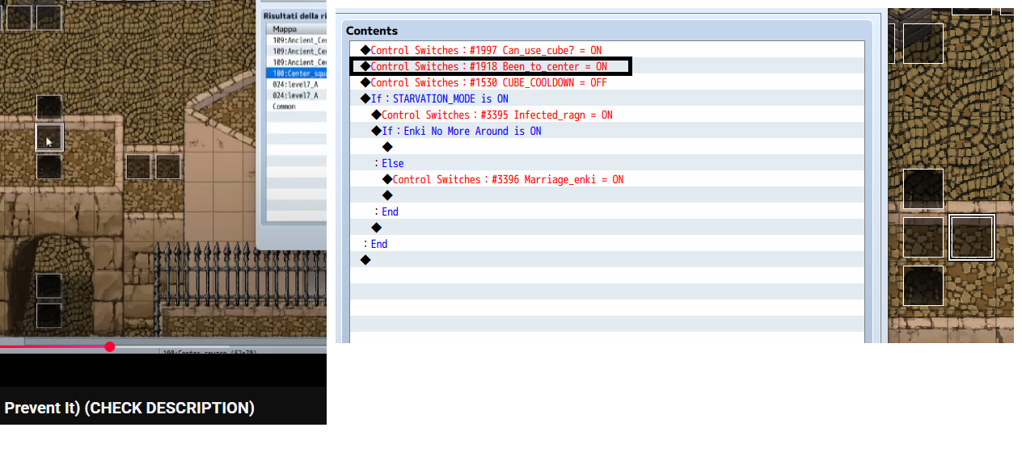Click the video title CHECK DESCRIPTION text
The height and width of the screenshot is (461, 1022).
171,408
